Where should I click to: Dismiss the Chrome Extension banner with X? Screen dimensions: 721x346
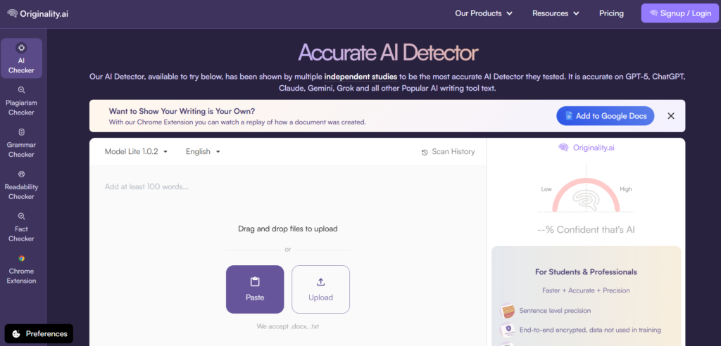tap(671, 116)
